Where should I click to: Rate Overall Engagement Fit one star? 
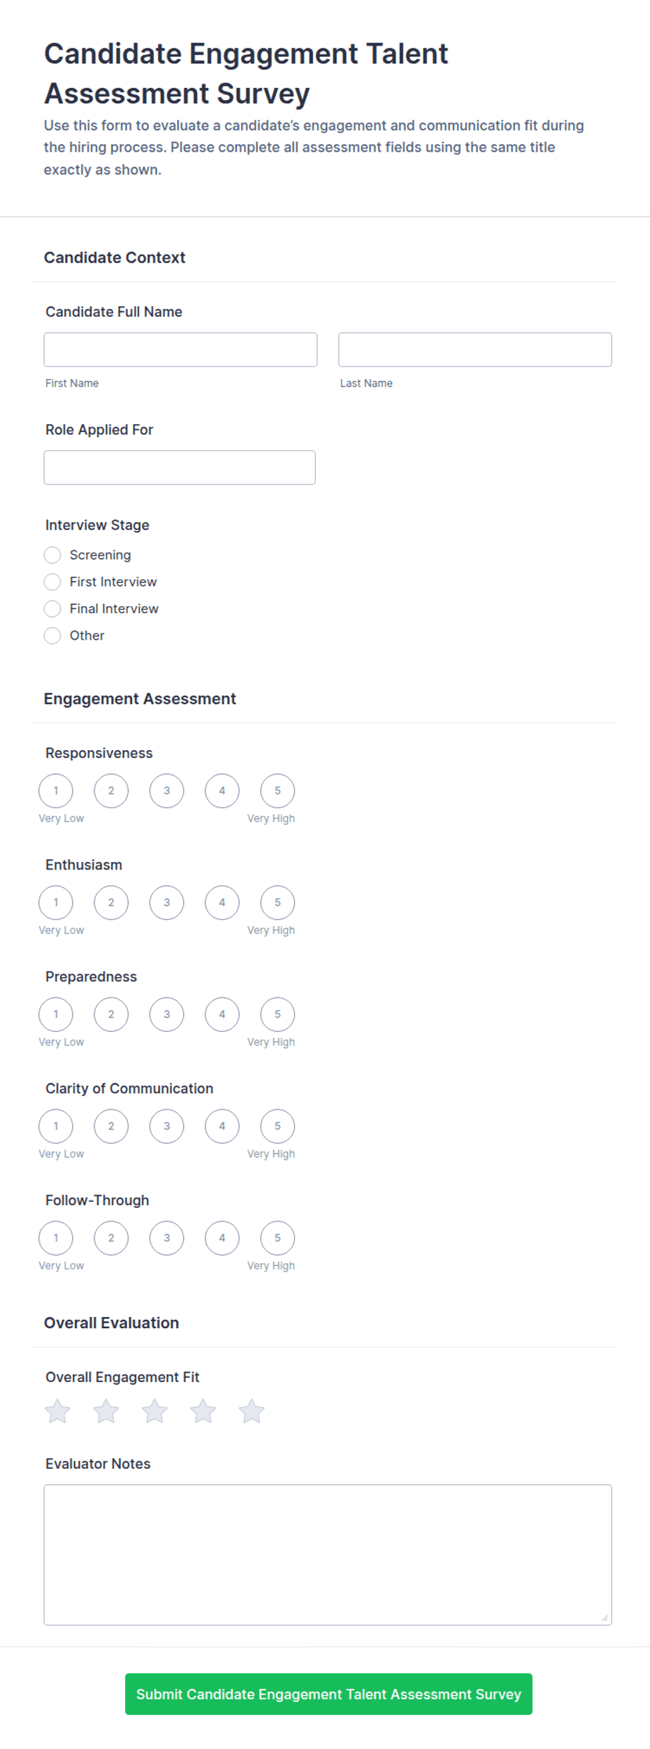(57, 1411)
